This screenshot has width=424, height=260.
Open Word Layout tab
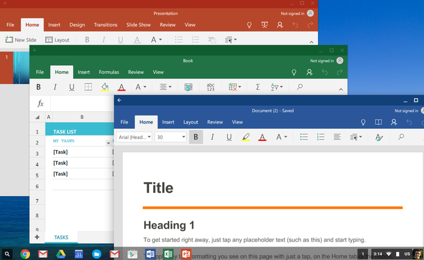coord(191,122)
